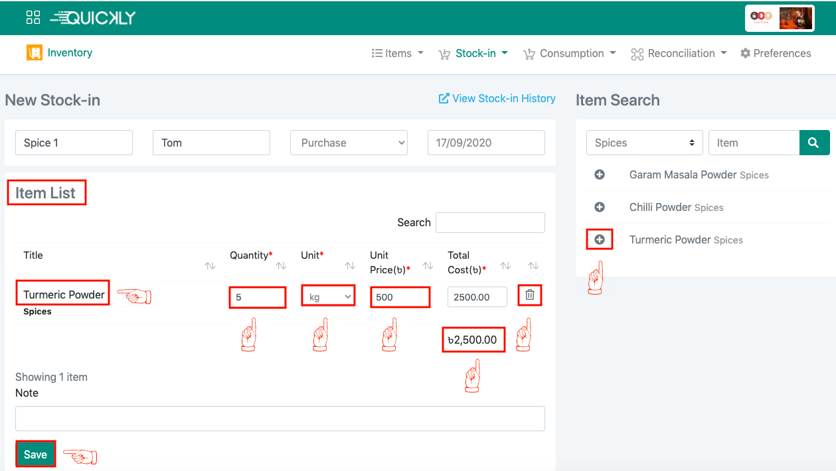Open the Consumption menu
Image resolution: width=836 pixels, height=471 pixels.
(x=570, y=54)
